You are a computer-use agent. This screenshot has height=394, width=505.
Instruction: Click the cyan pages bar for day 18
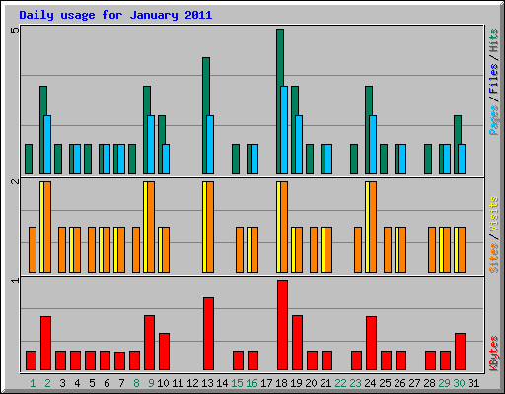click(284, 130)
